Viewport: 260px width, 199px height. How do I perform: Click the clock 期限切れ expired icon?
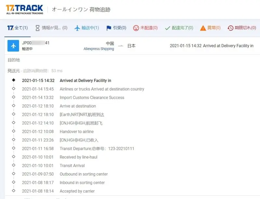point(230,28)
